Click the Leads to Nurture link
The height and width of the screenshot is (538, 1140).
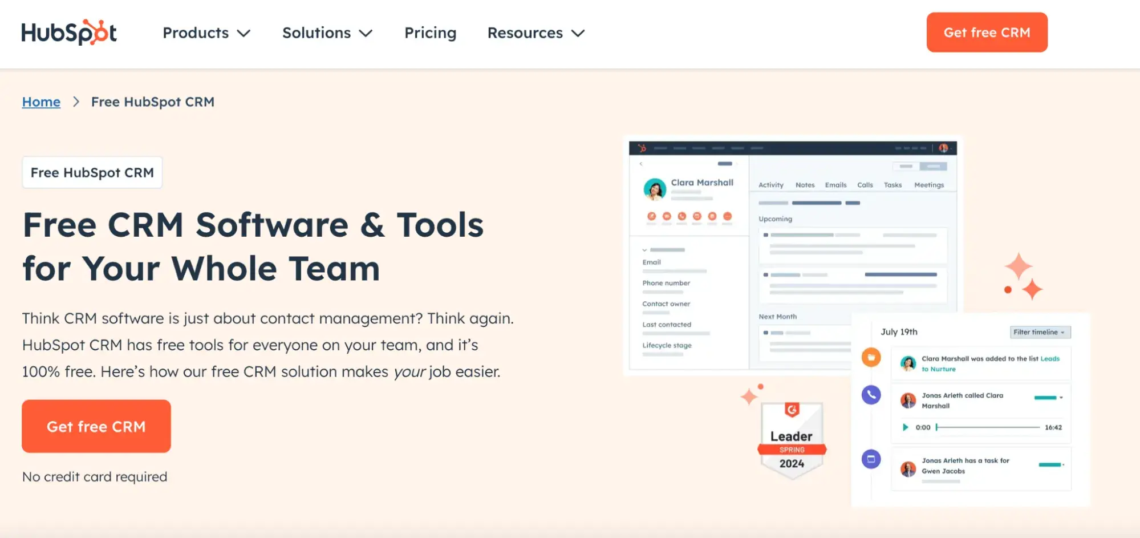point(991,364)
